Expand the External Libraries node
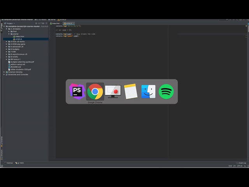Screen dimensions: 249x187 pyautogui.click(x=4, y=72)
